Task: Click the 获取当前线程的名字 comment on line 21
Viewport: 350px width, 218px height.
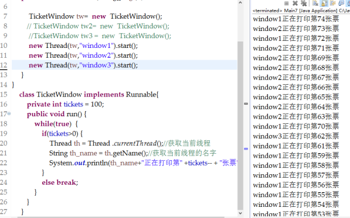Action: click(x=182, y=153)
